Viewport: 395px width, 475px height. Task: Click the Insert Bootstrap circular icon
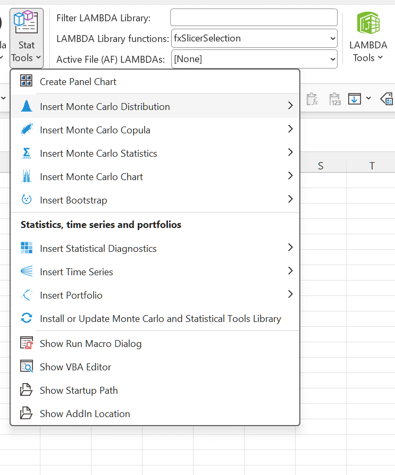[x=27, y=200]
